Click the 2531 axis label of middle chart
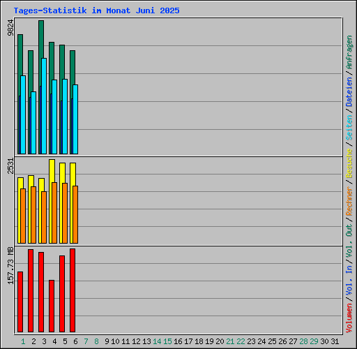Screen dimensions: 357x349 coord(10,166)
